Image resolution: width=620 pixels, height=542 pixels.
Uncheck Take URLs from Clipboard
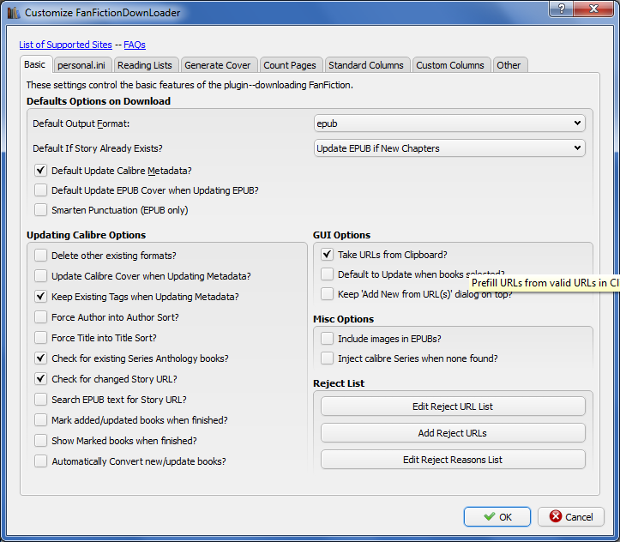(327, 255)
